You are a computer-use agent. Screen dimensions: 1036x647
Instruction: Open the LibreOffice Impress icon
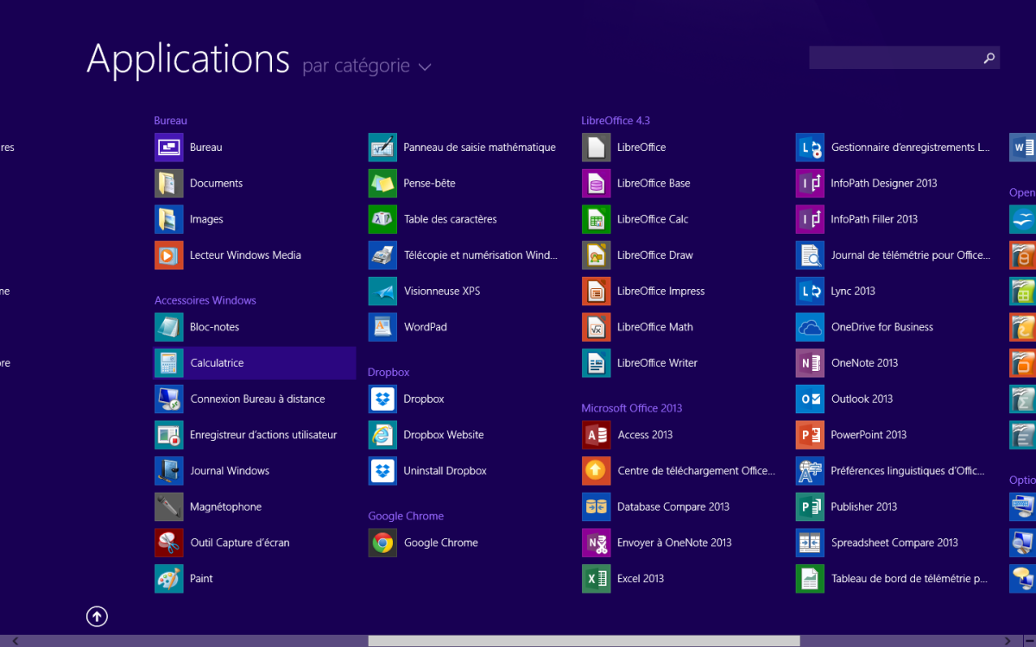click(597, 292)
